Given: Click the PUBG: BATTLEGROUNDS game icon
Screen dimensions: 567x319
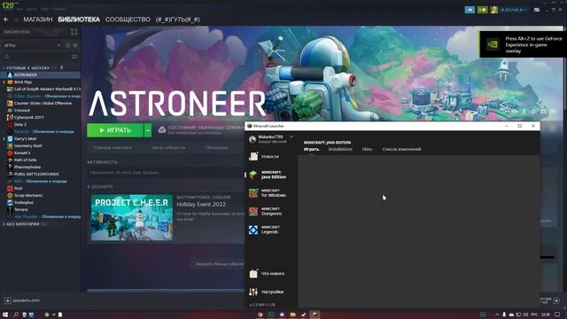Looking at the screenshot, I should [10, 174].
